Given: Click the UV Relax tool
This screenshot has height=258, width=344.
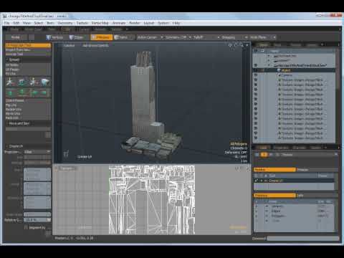Looking at the screenshot, I should click(28, 65).
